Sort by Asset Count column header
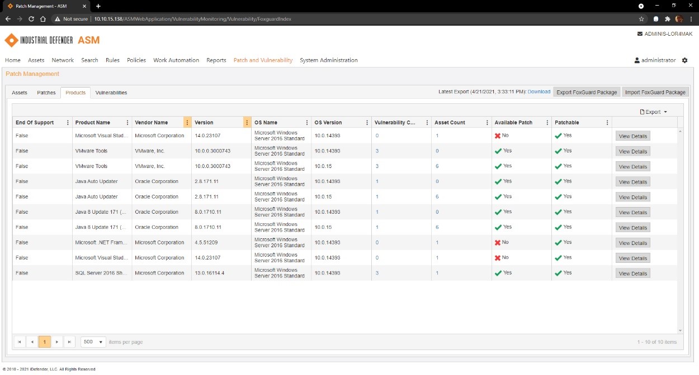699x375 pixels. pyautogui.click(x=450, y=123)
